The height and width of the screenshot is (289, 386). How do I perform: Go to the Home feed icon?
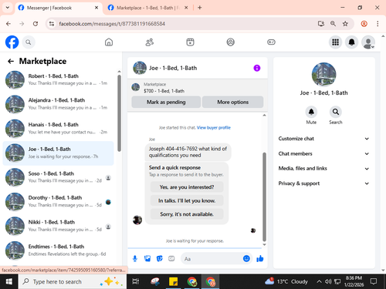[109, 42]
